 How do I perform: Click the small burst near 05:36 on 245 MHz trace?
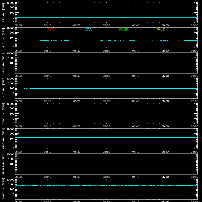click(x=124, y=17)
